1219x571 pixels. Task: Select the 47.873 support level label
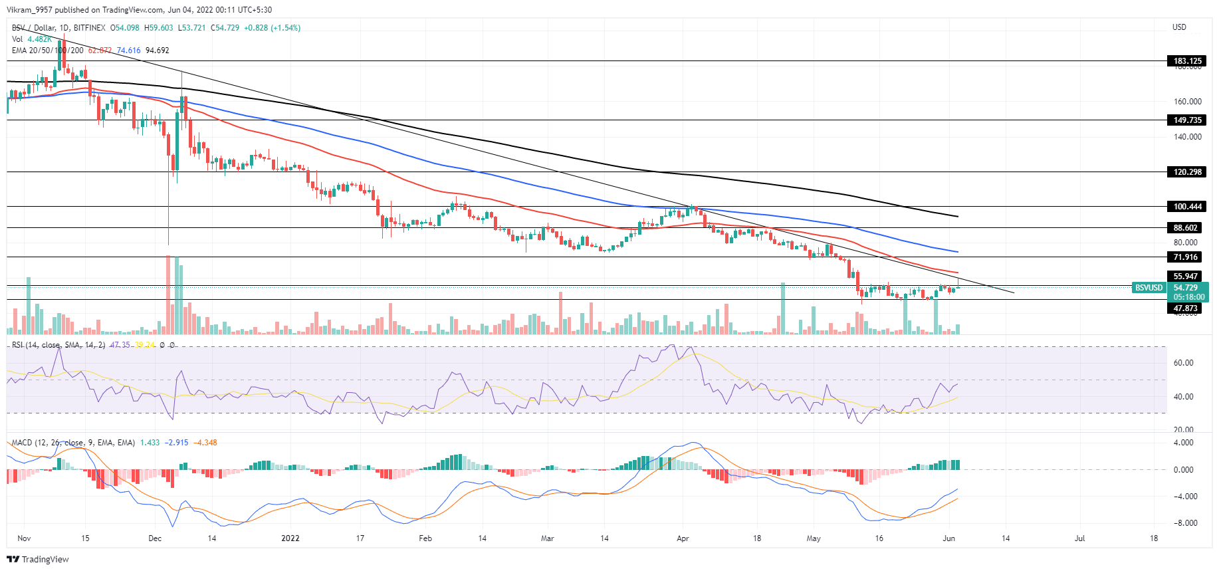tap(1185, 308)
